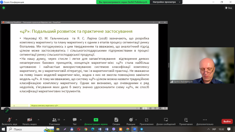
Task: Show hidden system tray icons
Action: click(209, 129)
